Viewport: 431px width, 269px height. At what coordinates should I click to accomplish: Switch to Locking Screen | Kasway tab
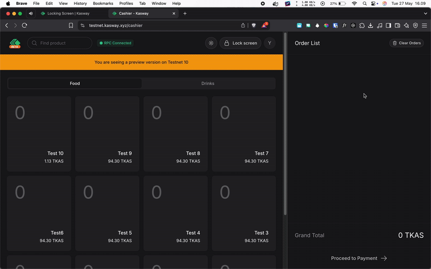tap(68, 13)
